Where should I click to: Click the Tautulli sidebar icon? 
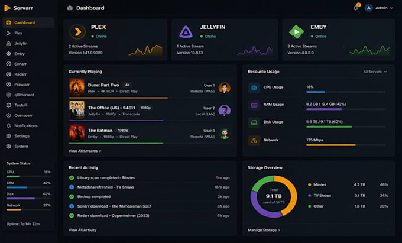click(9, 105)
